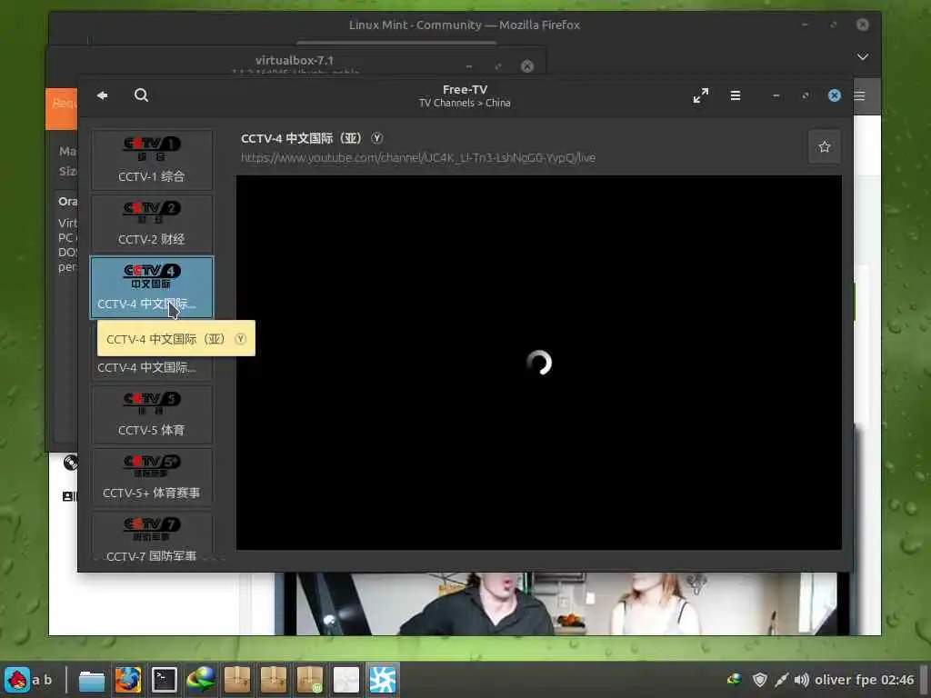This screenshot has height=698, width=931.
Task: Focus the virtualbox-7.1 window title bar
Action: 295,60
